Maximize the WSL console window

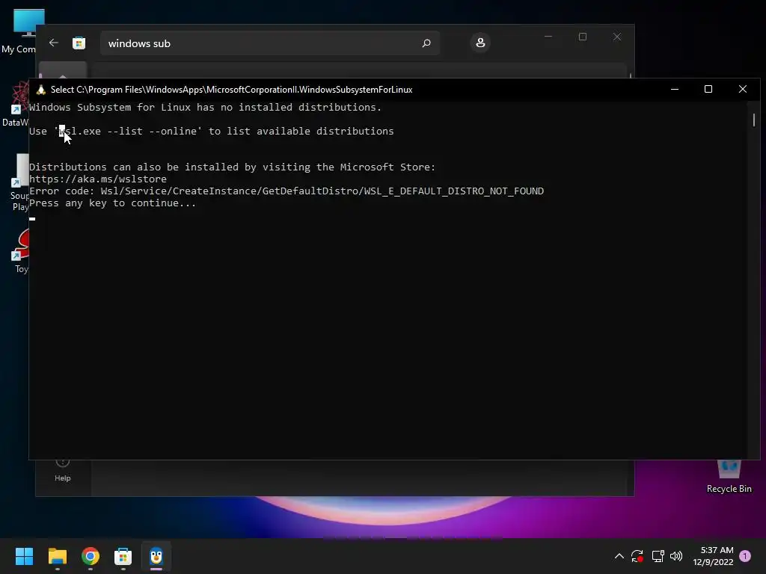(708, 90)
